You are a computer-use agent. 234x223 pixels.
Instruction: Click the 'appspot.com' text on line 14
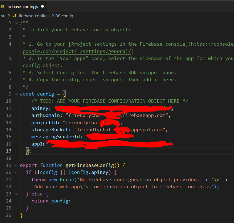(x=147, y=130)
